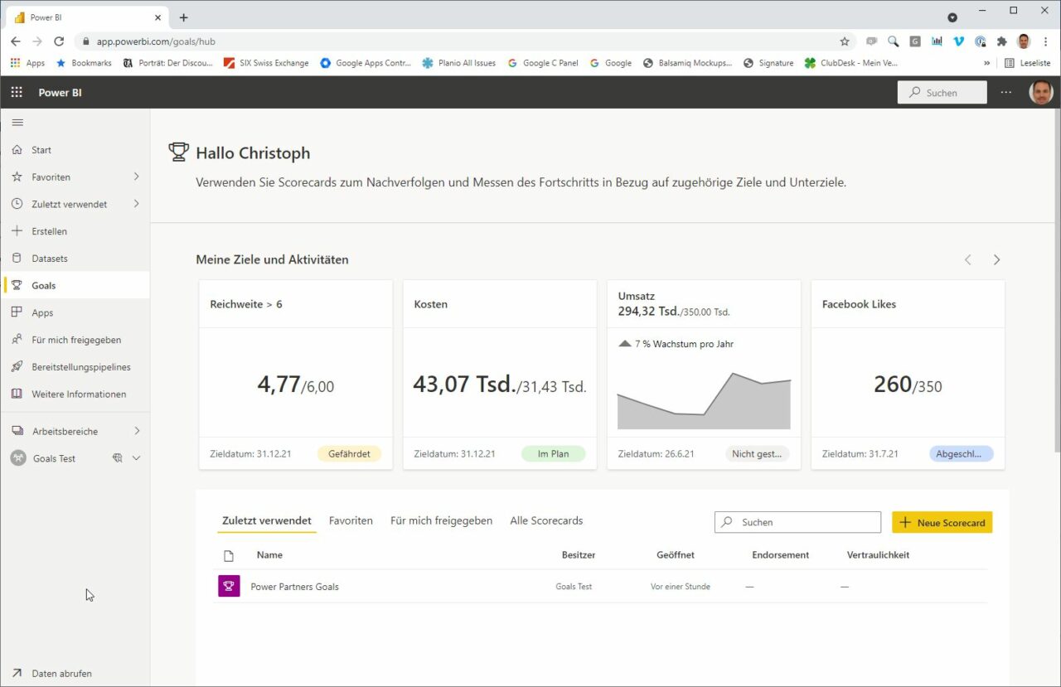Click the Erstellen plus icon
This screenshot has height=687, width=1061.
point(16,230)
